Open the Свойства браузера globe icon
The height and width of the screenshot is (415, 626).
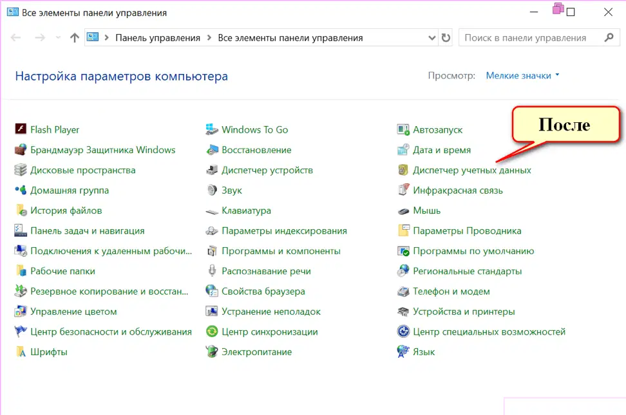(x=212, y=291)
